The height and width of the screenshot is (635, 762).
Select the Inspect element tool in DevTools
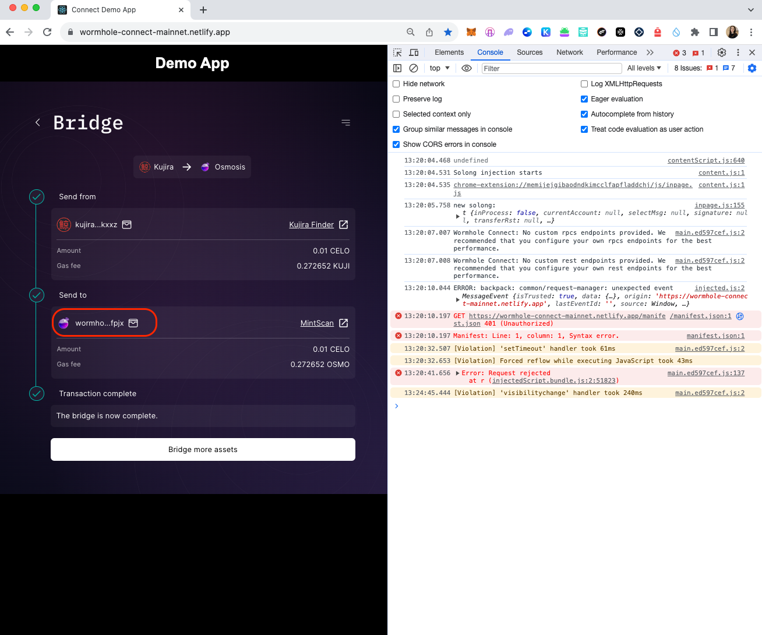click(397, 52)
